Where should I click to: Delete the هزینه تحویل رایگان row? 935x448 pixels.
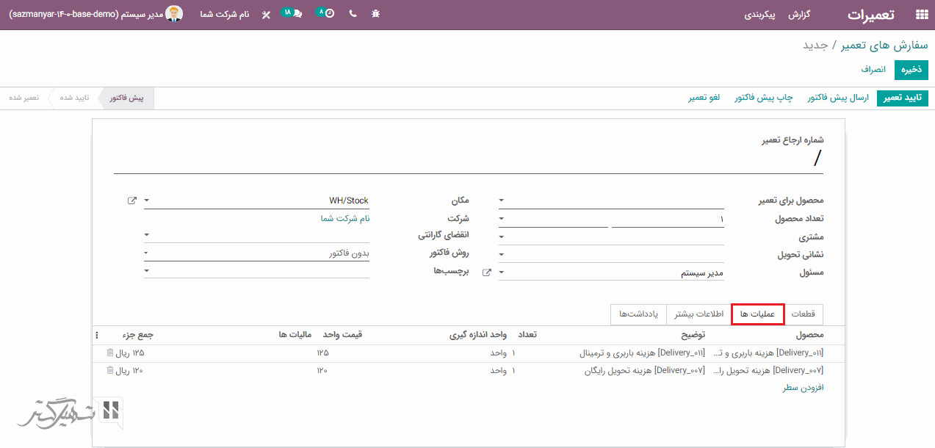click(x=110, y=370)
